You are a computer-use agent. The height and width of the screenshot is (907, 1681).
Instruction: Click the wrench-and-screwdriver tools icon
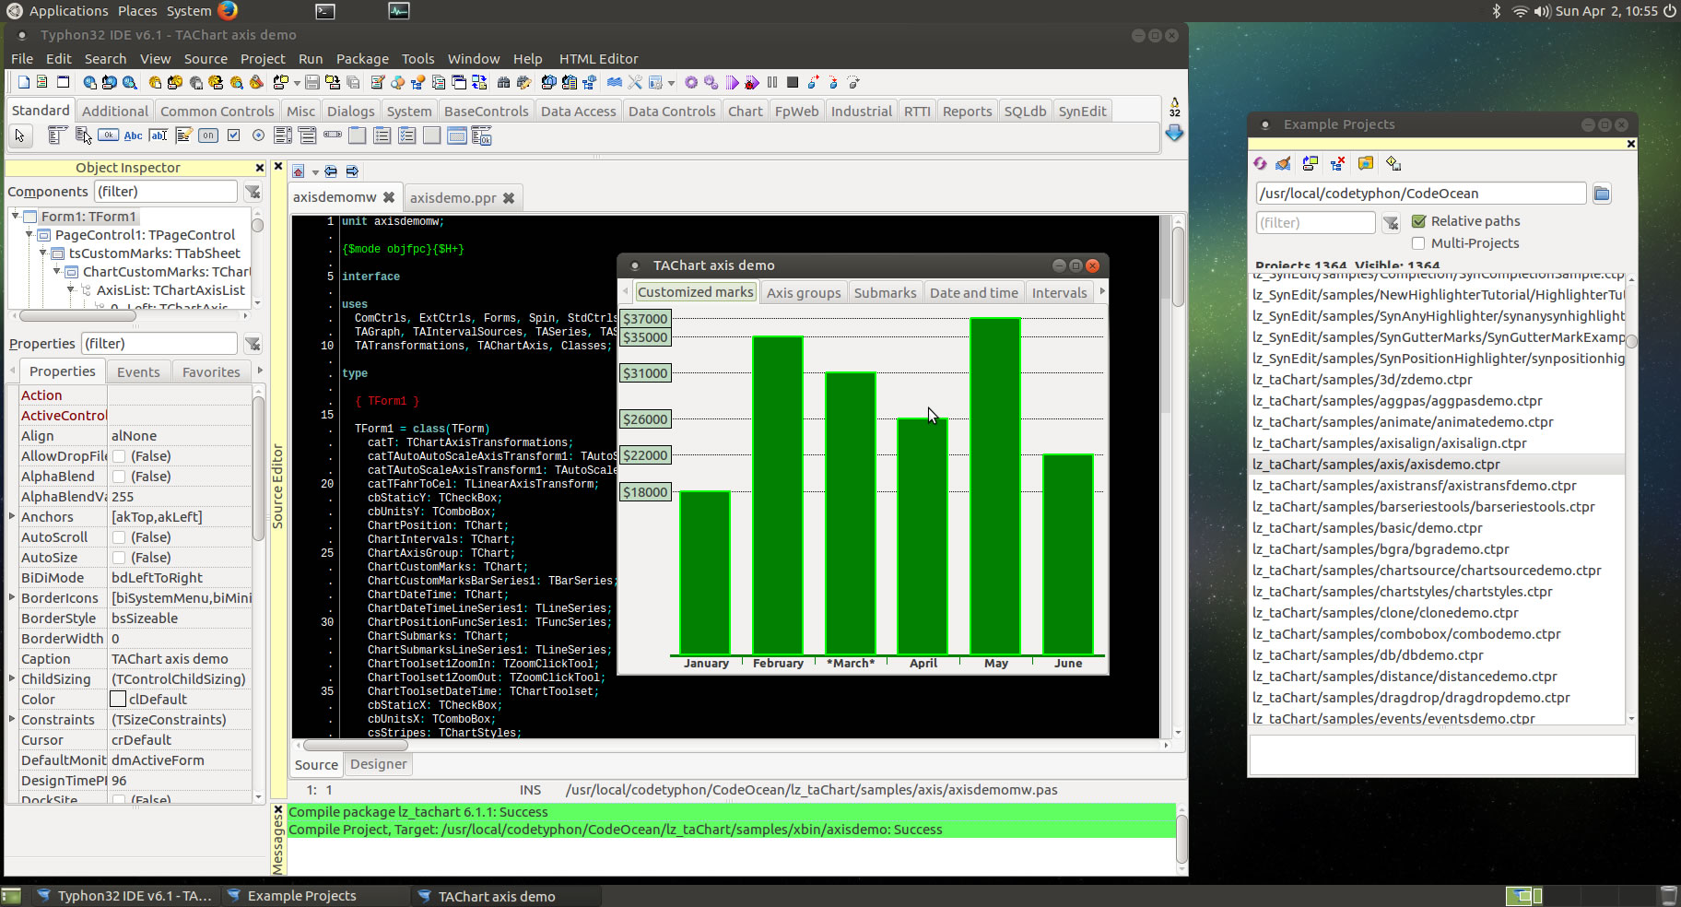(634, 83)
